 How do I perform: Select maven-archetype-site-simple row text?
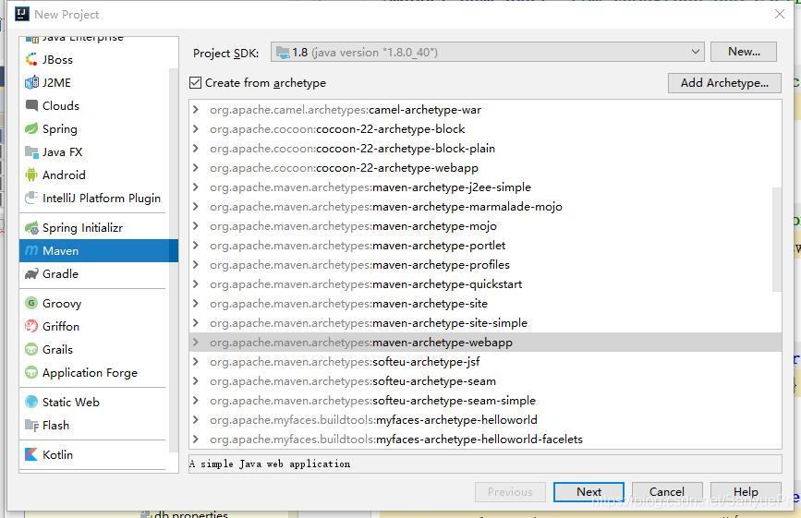[369, 323]
